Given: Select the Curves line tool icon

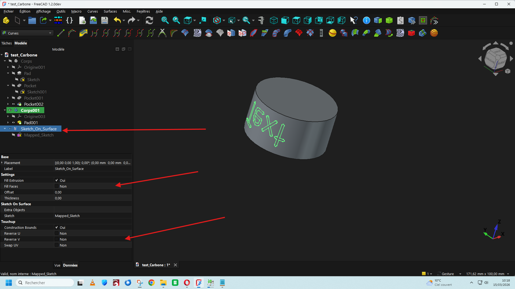Looking at the screenshot, I should (61, 33).
